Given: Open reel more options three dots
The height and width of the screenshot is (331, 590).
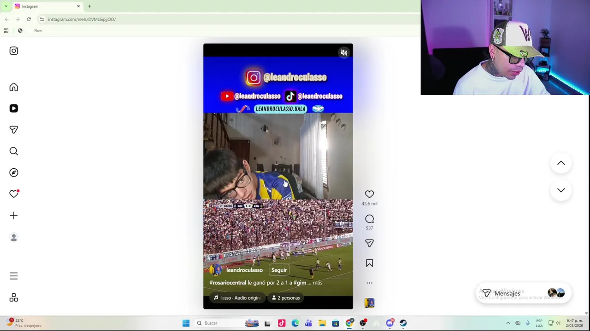Looking at the screenshot, I should [369, 283].
